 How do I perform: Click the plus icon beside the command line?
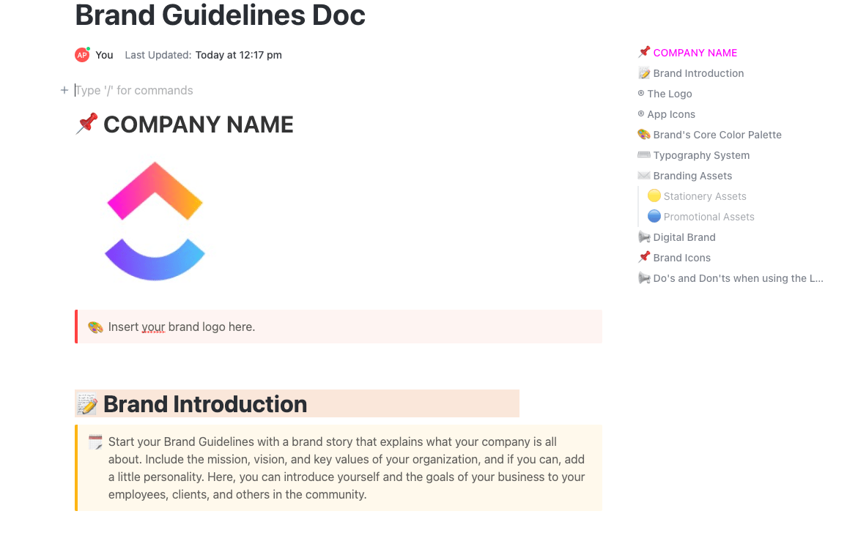[64, 90]
